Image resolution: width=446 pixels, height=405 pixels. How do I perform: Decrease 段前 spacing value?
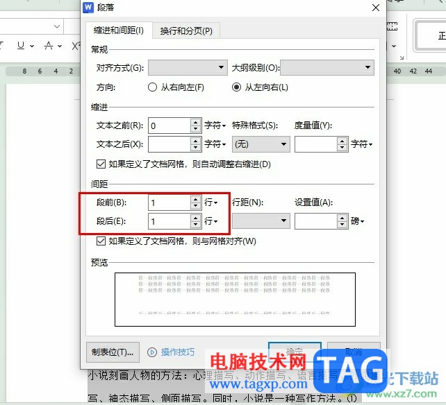(x=195, y=206)
